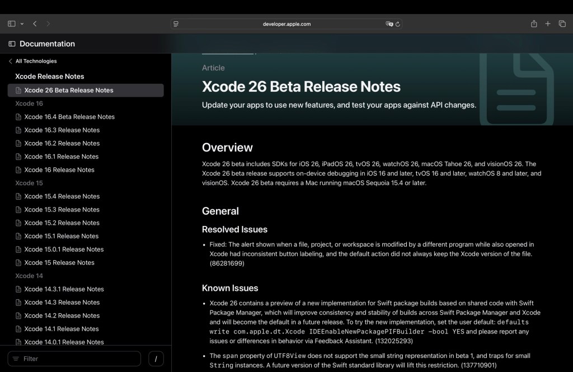
Task: Toggle the Documentation navigator sidebar icon
Action: pyautogui.click(x=12, y=44)
